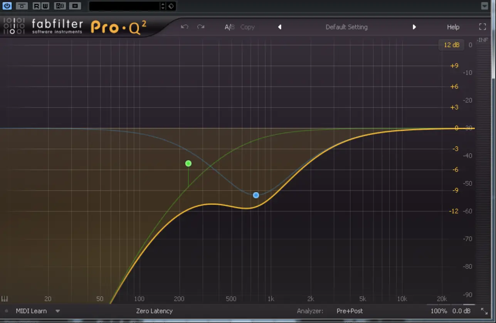Click the resize arrows icon in bottom corner
Viewport: 496px width, 323px height.
pos(484,311)
